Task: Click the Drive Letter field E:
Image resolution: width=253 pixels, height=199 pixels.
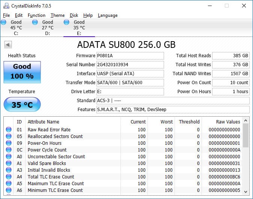Action: (130, 92)
